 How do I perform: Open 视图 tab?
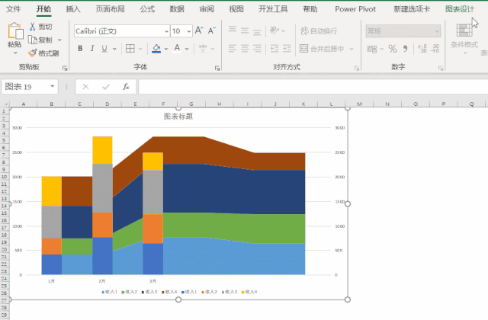click(x=236, y=9)
